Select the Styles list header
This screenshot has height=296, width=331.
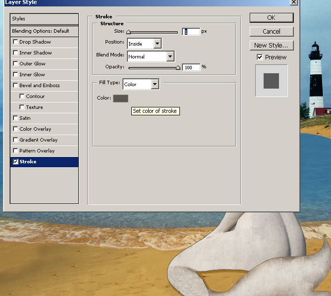pyautogui.click(x=44, y=19)
